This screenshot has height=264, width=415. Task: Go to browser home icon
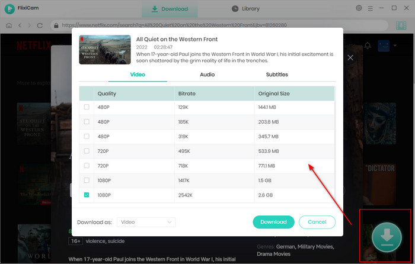tap(9, 25)
